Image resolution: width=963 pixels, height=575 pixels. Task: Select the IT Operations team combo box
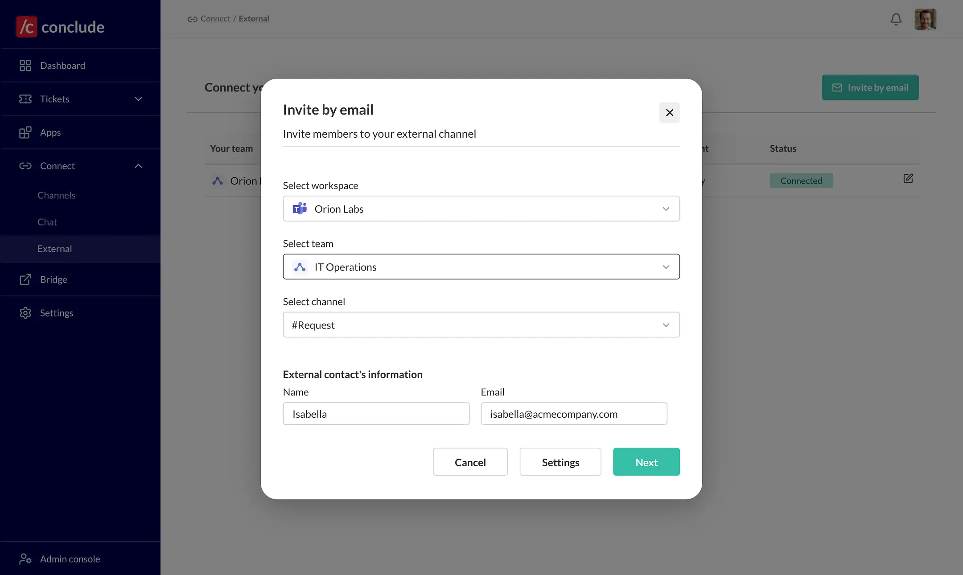tap(481, 267)
